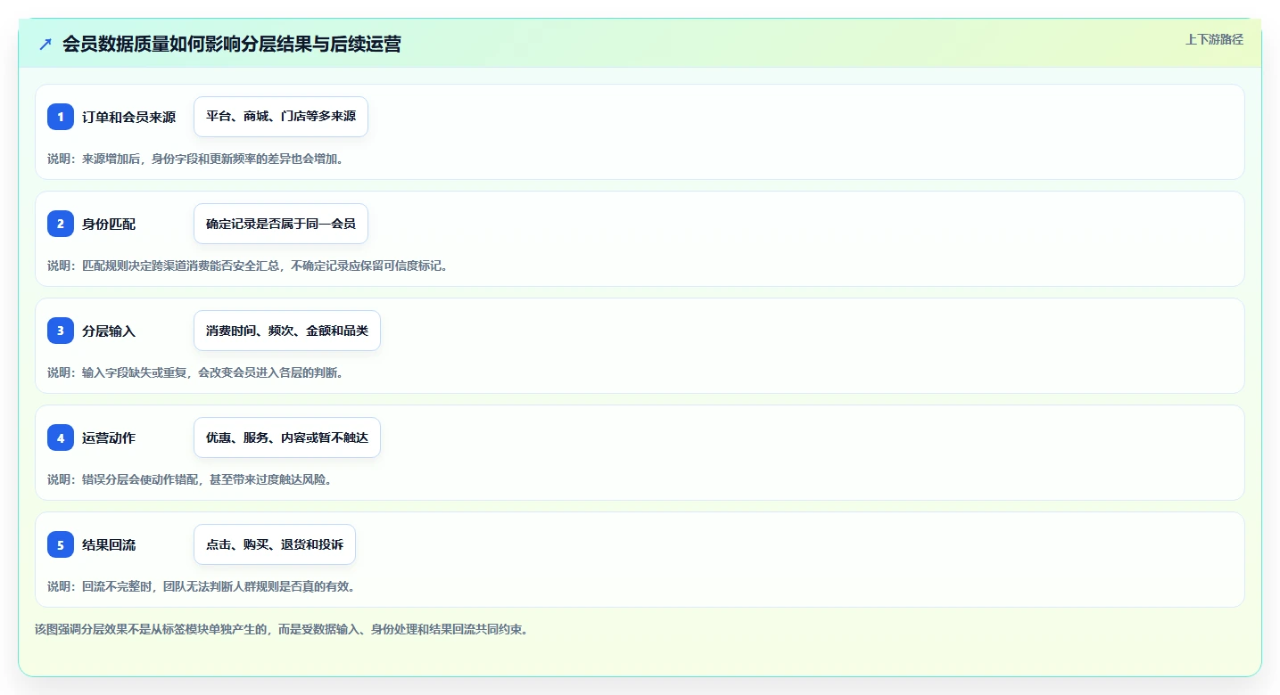Click the note starting 来源增加后

(x=195, y=159)
